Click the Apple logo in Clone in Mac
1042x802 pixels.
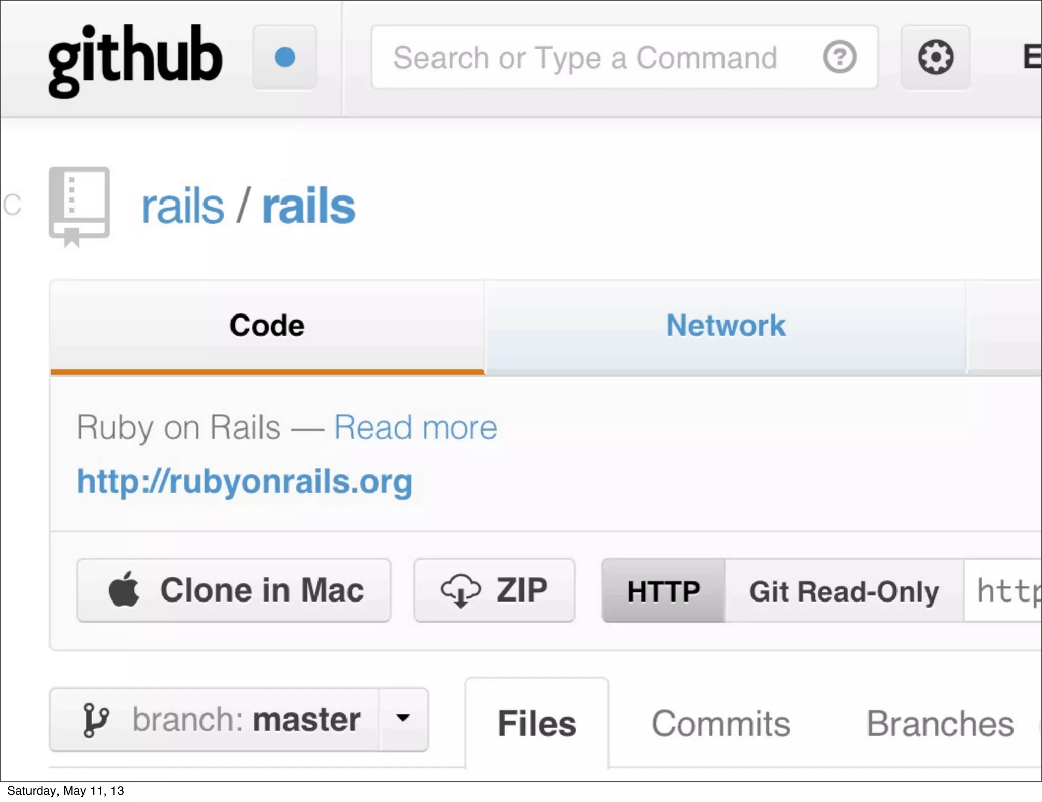[124, 590]
